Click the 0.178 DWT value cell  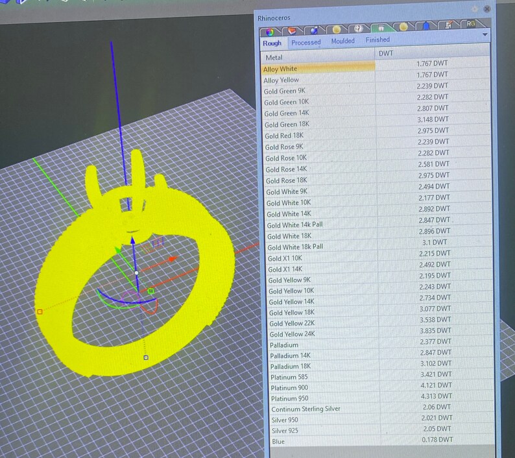coord(437,439)
